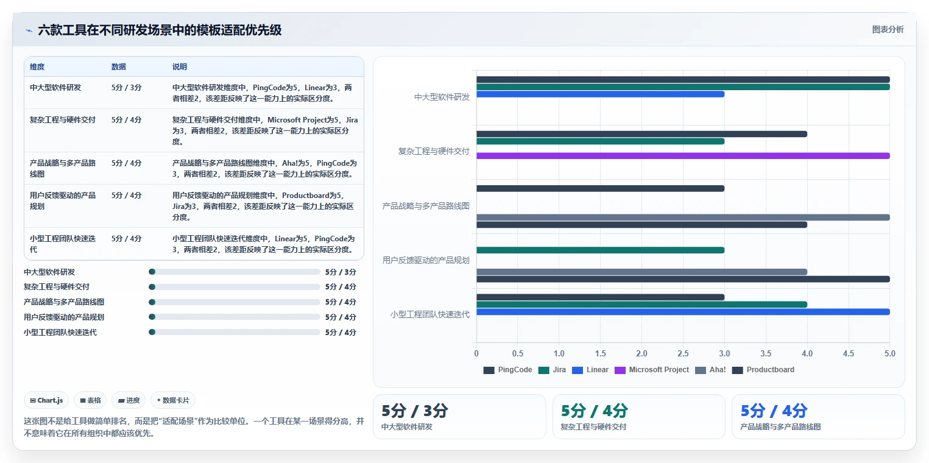
Task: Click the 产品战略与多产品路线图 progress bar
Action: coord(235,302)
